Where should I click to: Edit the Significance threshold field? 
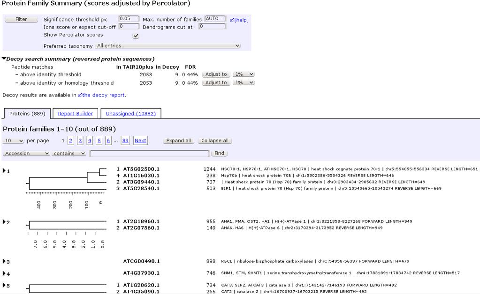tap(129, 19)
